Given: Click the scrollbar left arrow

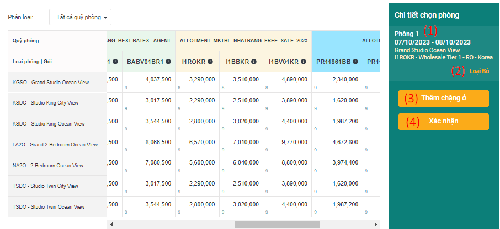Looking at the screenshot, I should click(111, 225).
